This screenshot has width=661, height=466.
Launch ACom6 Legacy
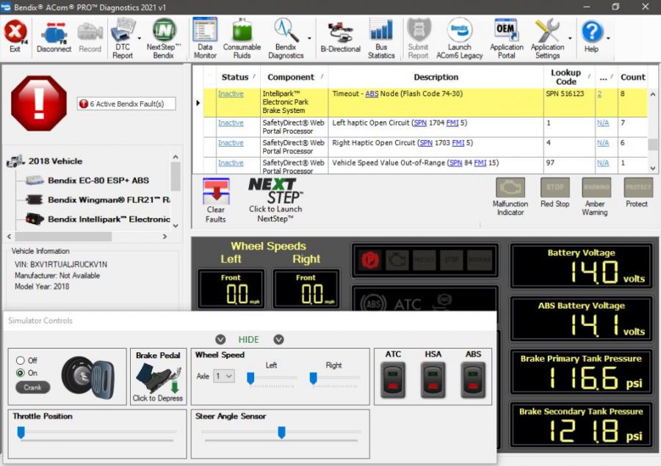(x=460, y=35)
